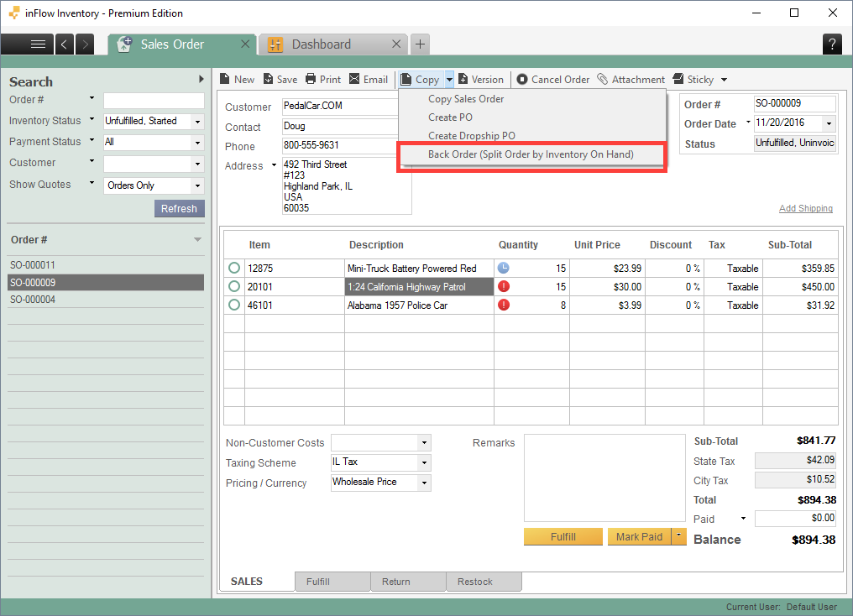Viewport: 853px width, 616px height.
Task: Go forward with the right arrow
Action: click(85, 44)
